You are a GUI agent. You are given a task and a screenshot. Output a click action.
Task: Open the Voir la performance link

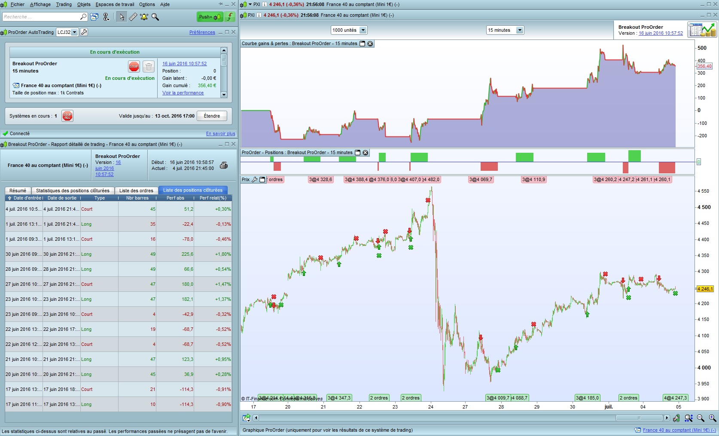[183, 93]
